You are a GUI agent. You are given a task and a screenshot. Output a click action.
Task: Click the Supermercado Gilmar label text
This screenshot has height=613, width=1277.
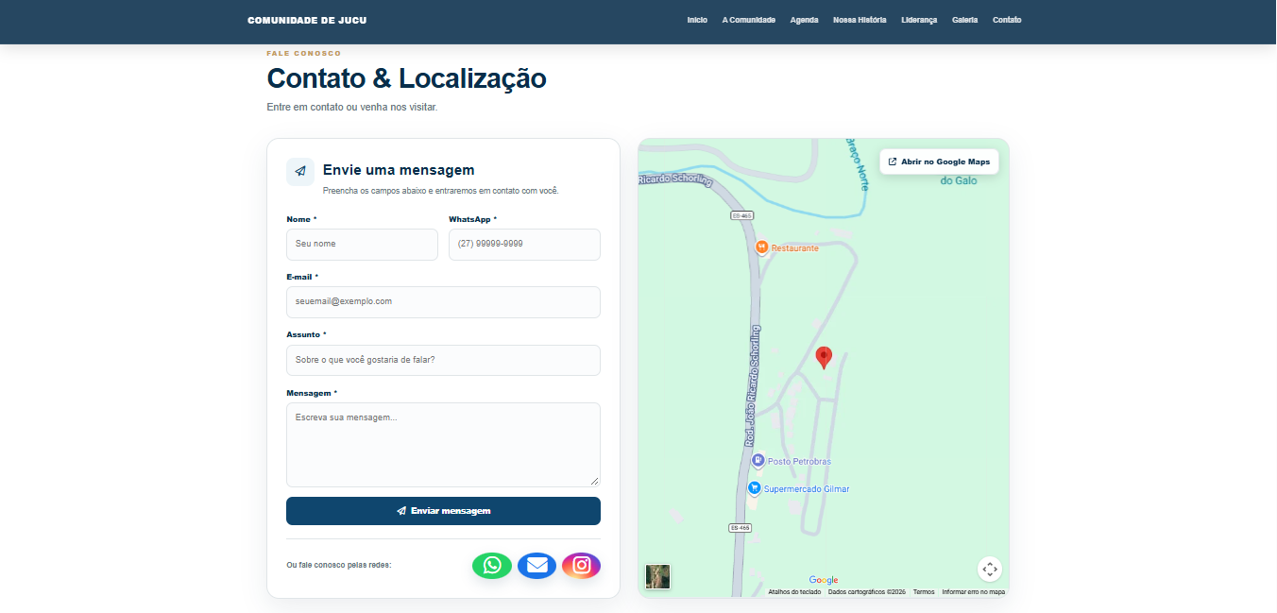[x=807, y=489]
